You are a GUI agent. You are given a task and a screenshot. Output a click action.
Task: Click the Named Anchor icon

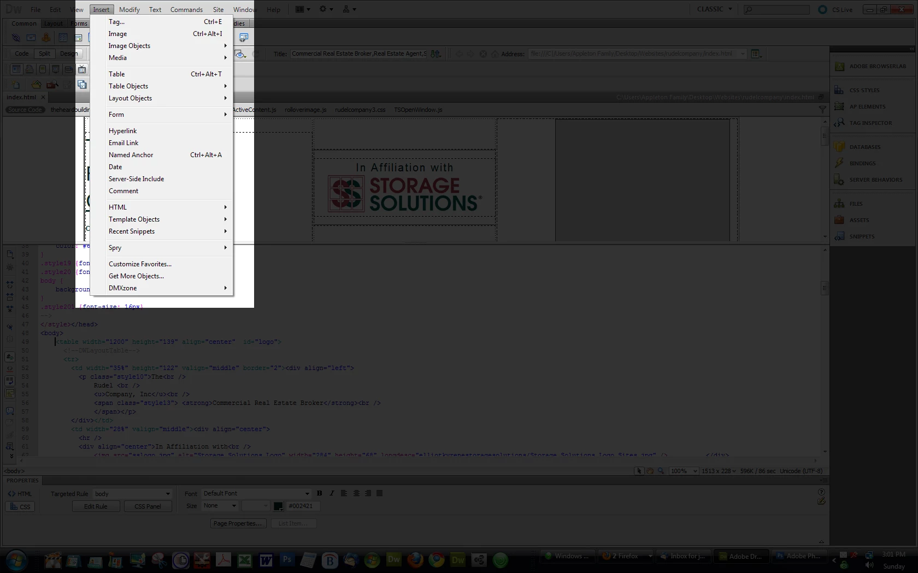[46, 38]
